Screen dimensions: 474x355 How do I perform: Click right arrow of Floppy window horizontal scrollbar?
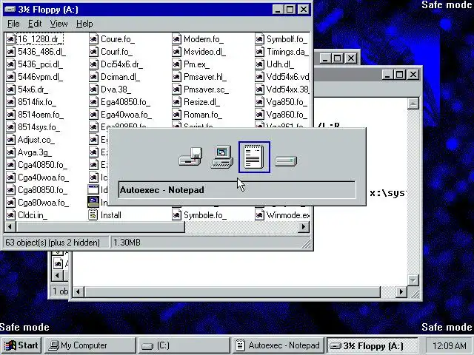tap(304, 227)
